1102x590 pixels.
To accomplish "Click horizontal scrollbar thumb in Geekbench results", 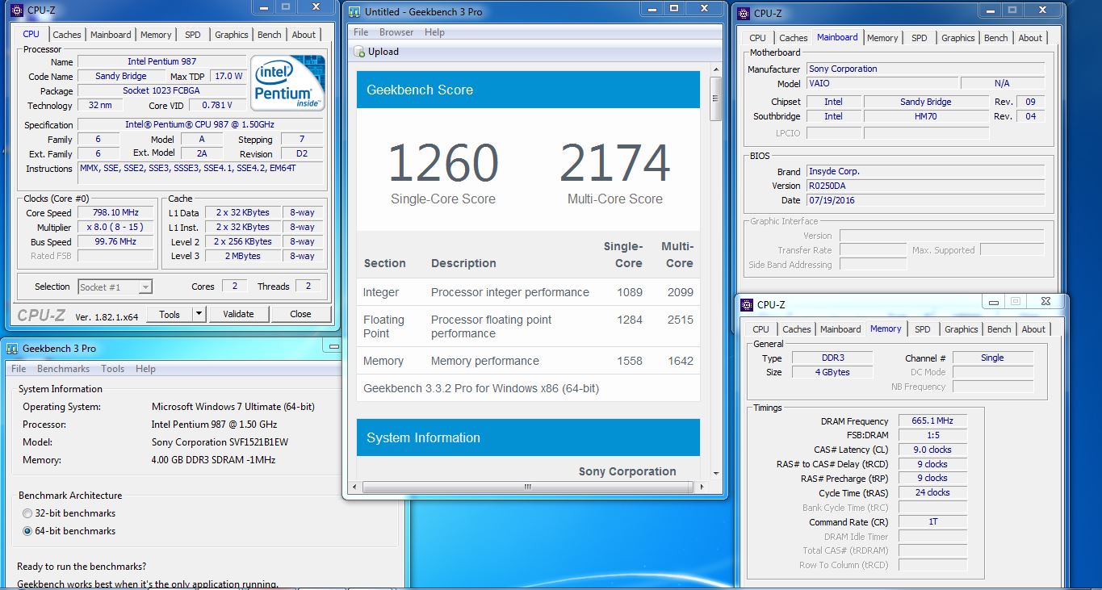I will [x=527, y=487].
